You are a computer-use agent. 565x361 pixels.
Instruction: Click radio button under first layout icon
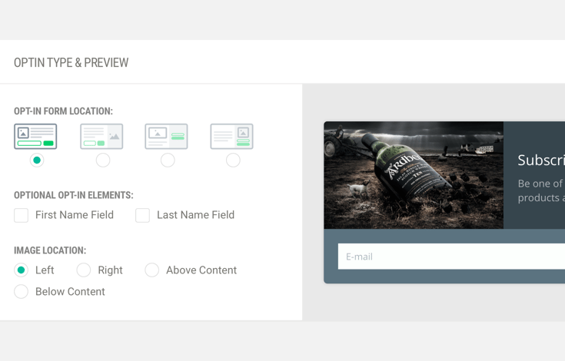tap(37, 161)
